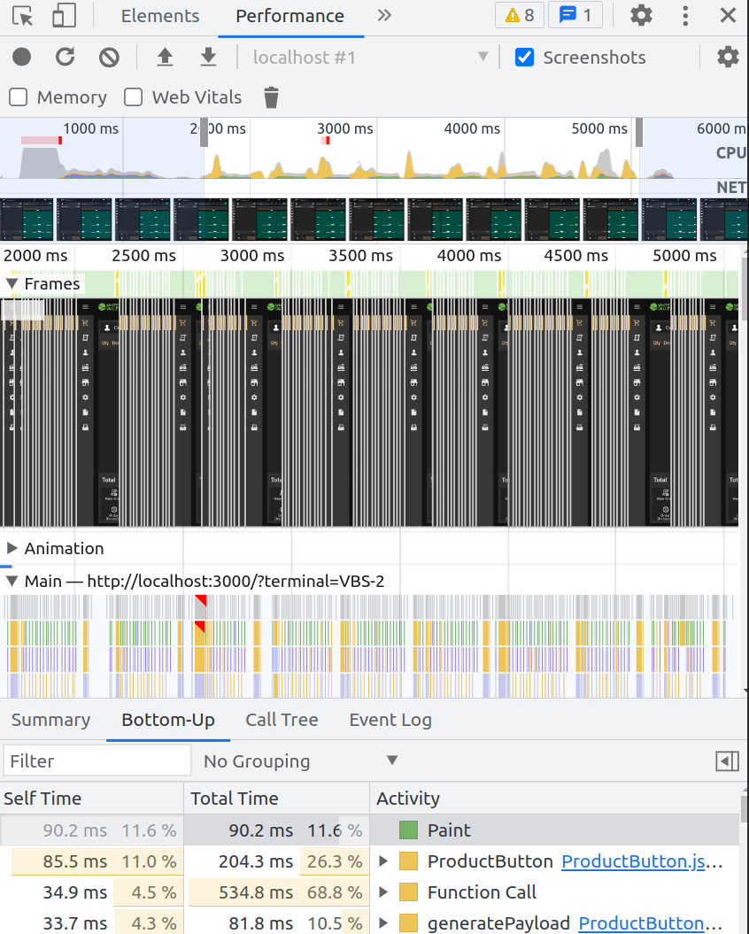Start recording with the record button

point(21,58)
